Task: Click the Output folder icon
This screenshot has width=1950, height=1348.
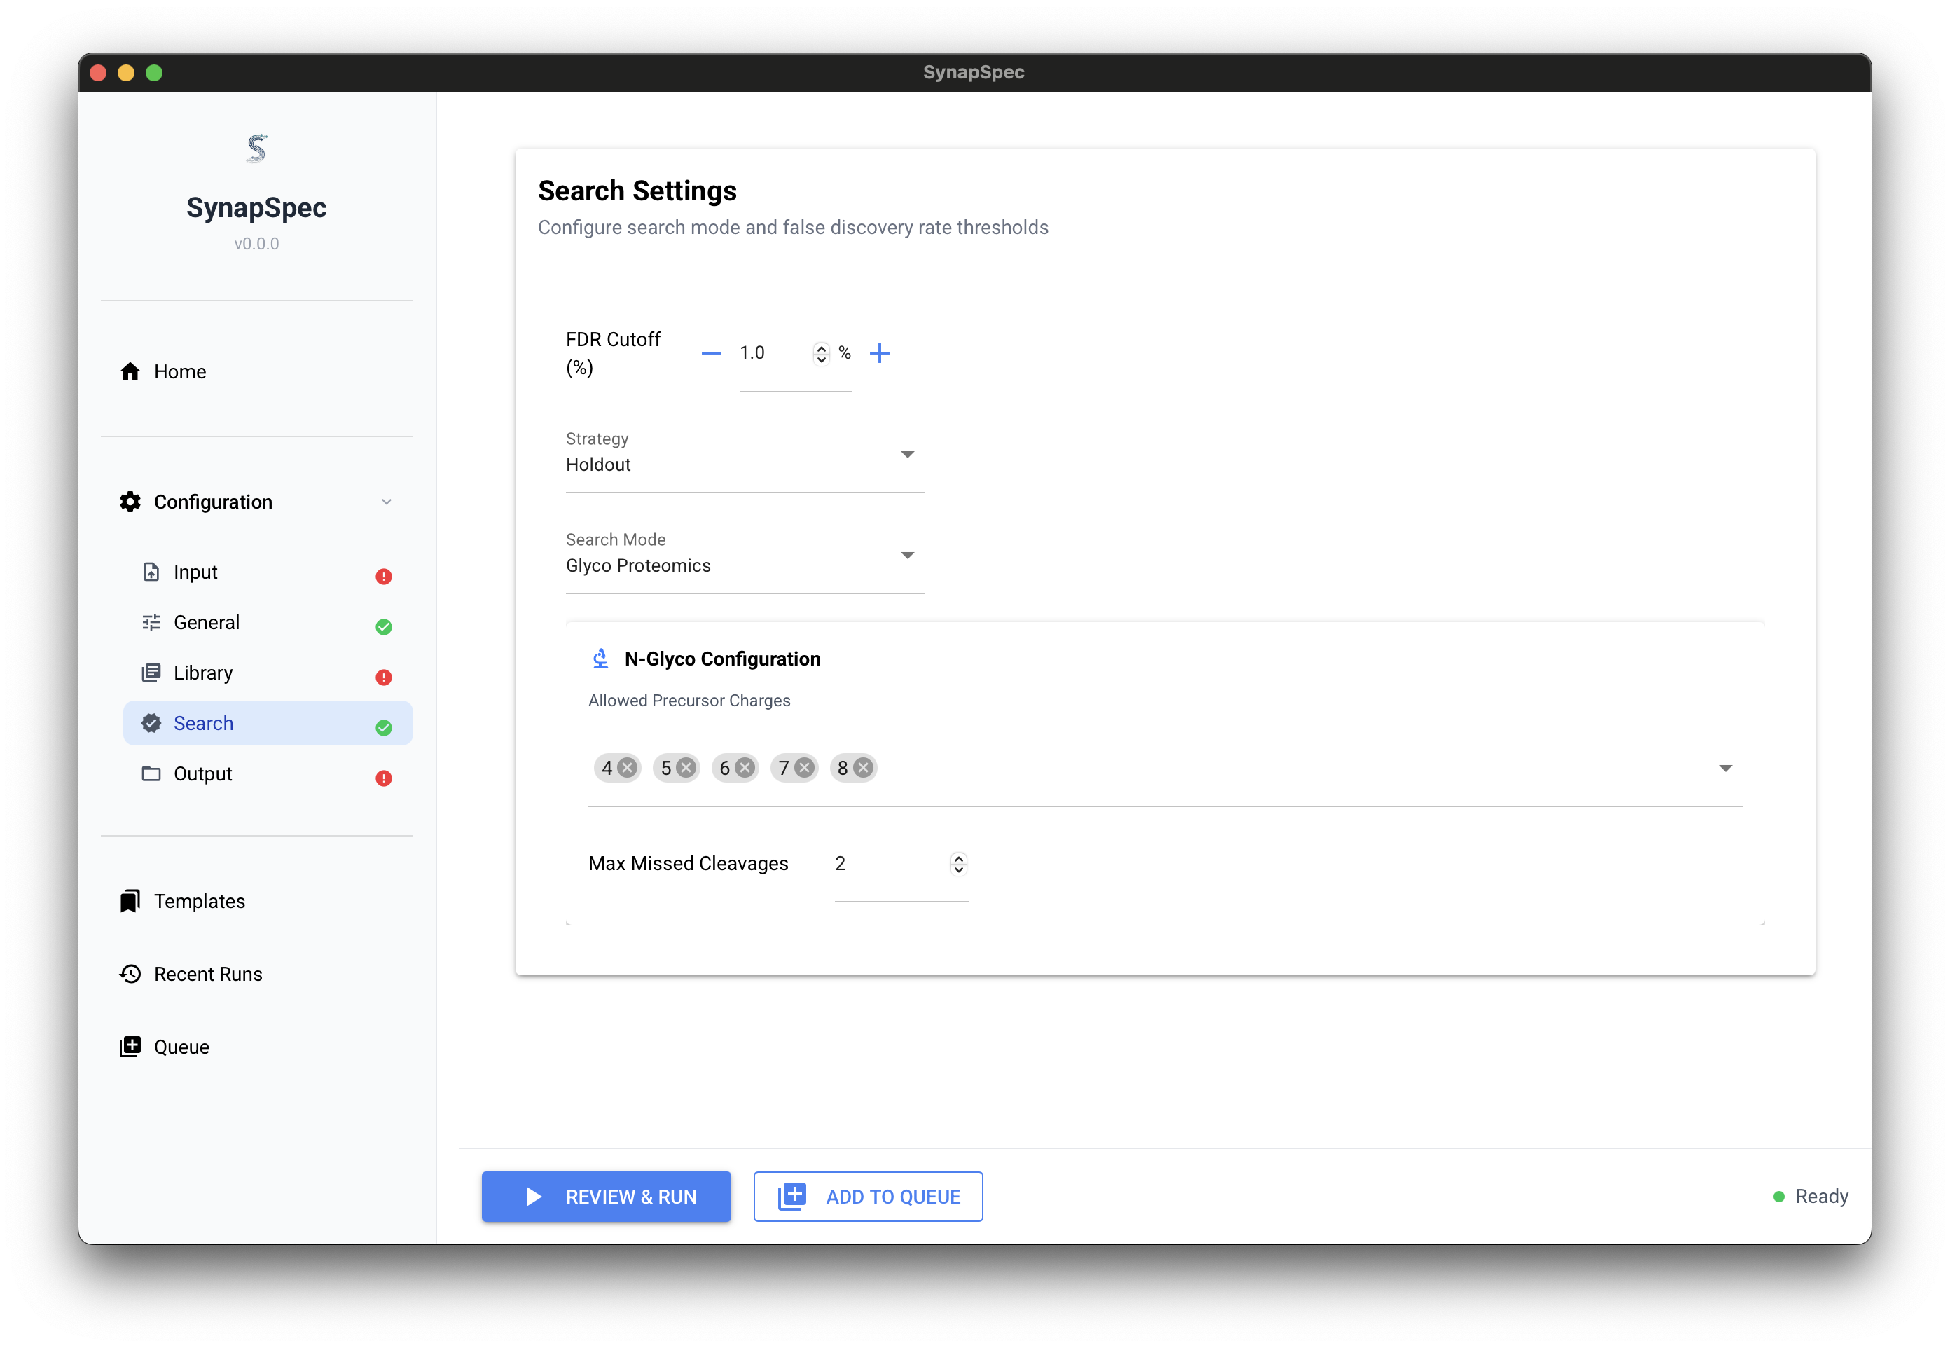Action: tap(151, 773)
